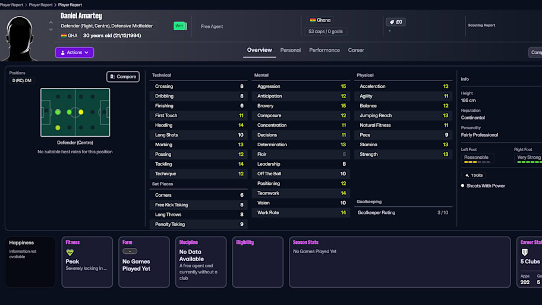Click the Left Foot Reasonable rating bar
Screen dimensions: 542x305
click(477, 162)
